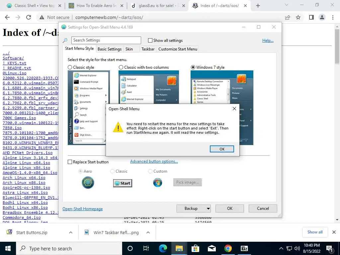
Task: Switch to the Skin tab
Action: coord(129,49)
